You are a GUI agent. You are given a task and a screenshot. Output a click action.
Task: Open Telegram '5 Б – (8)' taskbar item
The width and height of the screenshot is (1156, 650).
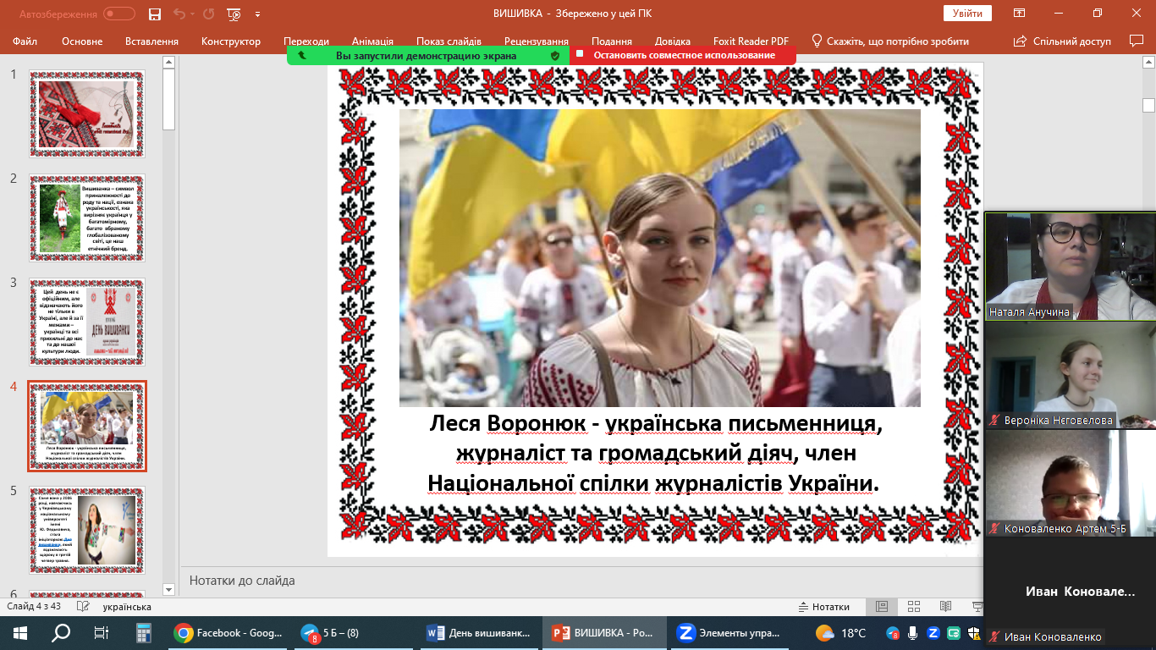(x=355, y=633)
